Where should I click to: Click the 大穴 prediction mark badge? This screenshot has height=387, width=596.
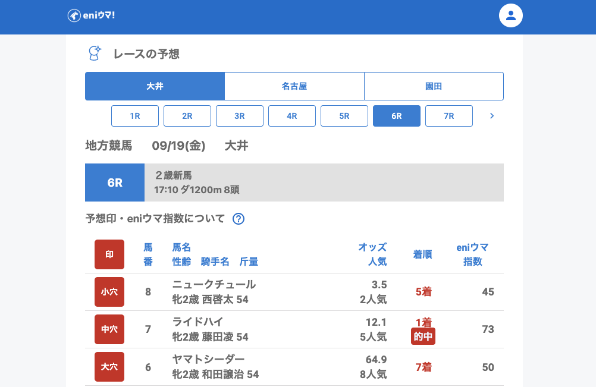tap(109, 367)
